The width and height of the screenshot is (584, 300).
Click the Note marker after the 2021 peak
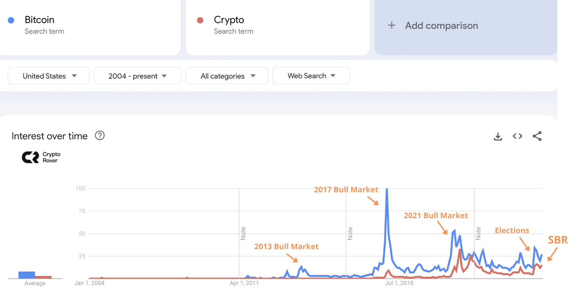tap(478, 233)
